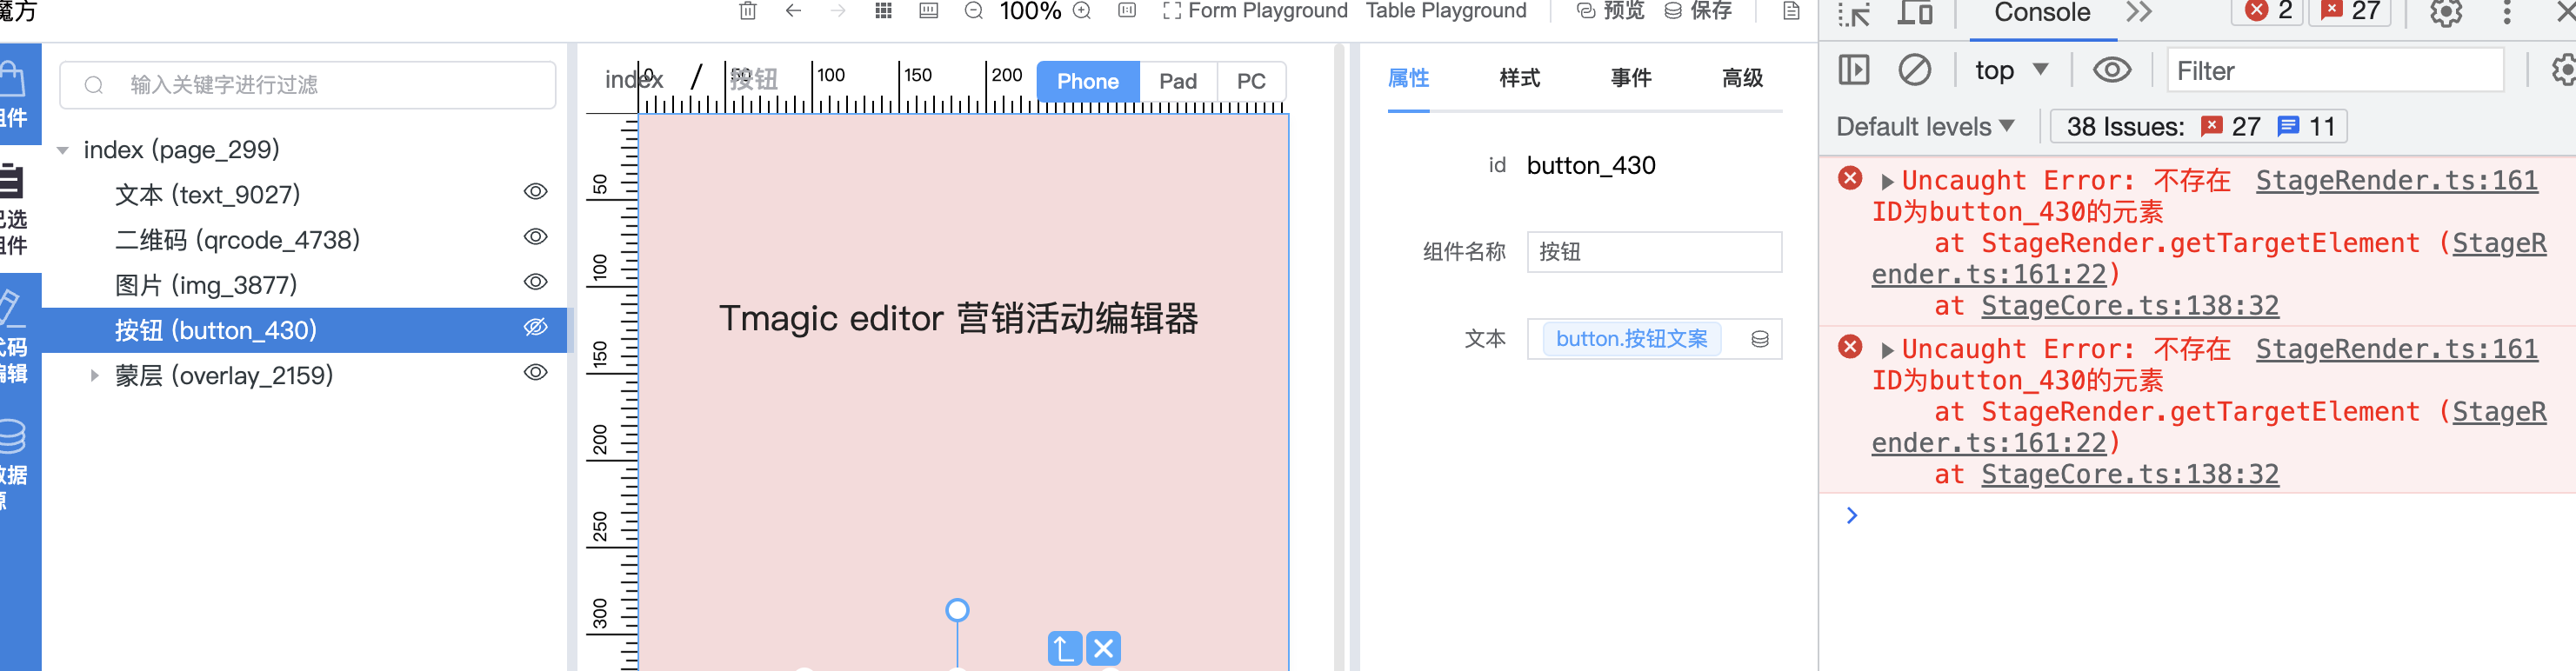
Task: Open first error's StageRender.ts:161 link
Action: [x=2396, y=180]
